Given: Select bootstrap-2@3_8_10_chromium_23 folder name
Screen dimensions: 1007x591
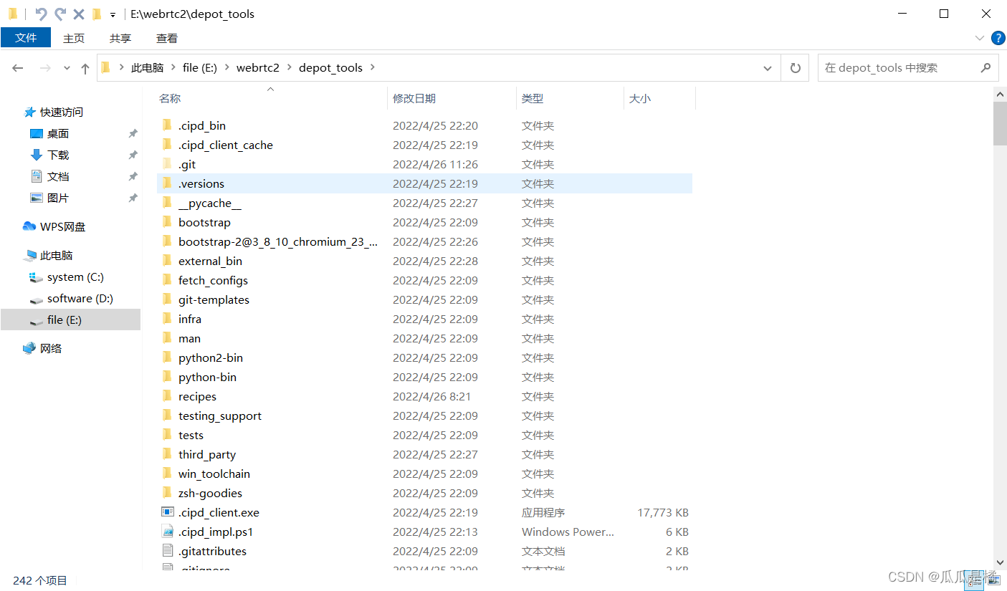Looking at the screenshot, I should point(278,241).
